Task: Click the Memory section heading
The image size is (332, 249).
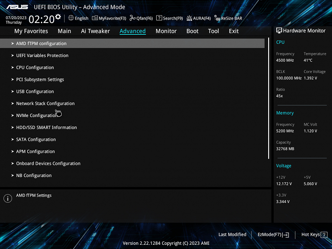Action: click(x=285, y=113)
